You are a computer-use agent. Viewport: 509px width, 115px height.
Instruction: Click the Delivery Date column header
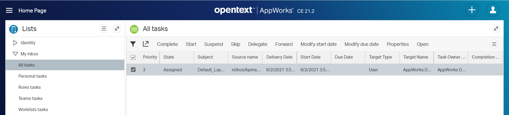pos(279,57)
